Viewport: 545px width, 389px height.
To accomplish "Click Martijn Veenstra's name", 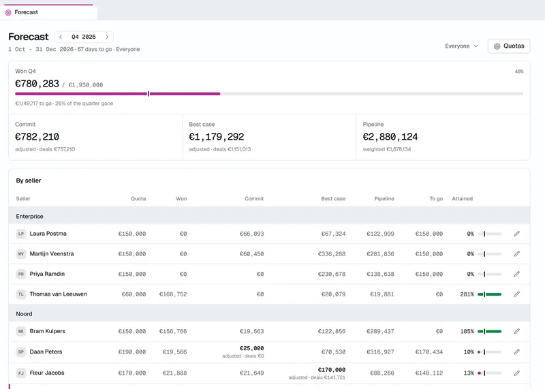I will pyautogui.click(x=52, y=254).
